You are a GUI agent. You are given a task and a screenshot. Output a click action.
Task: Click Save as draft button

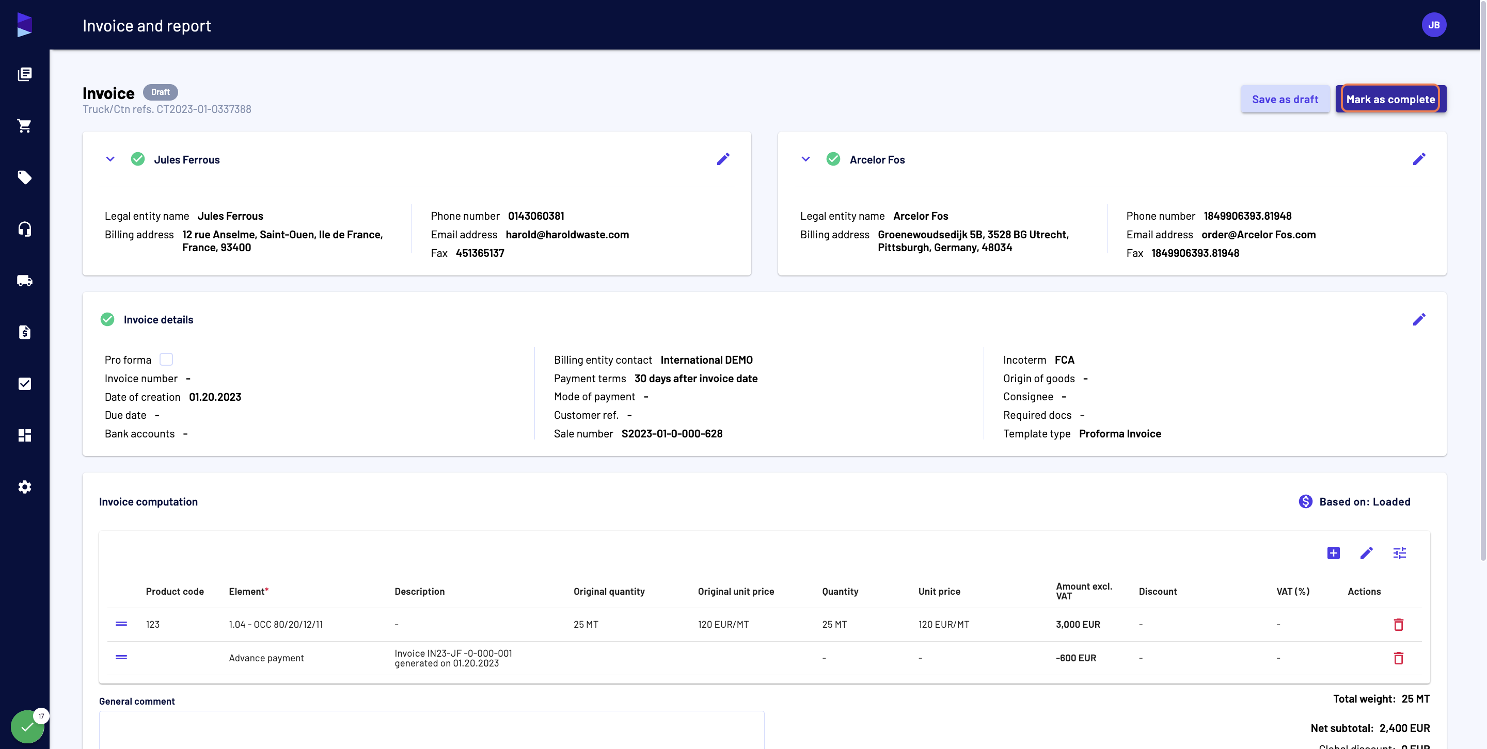pyautogui.click(x=1285, y=99)
